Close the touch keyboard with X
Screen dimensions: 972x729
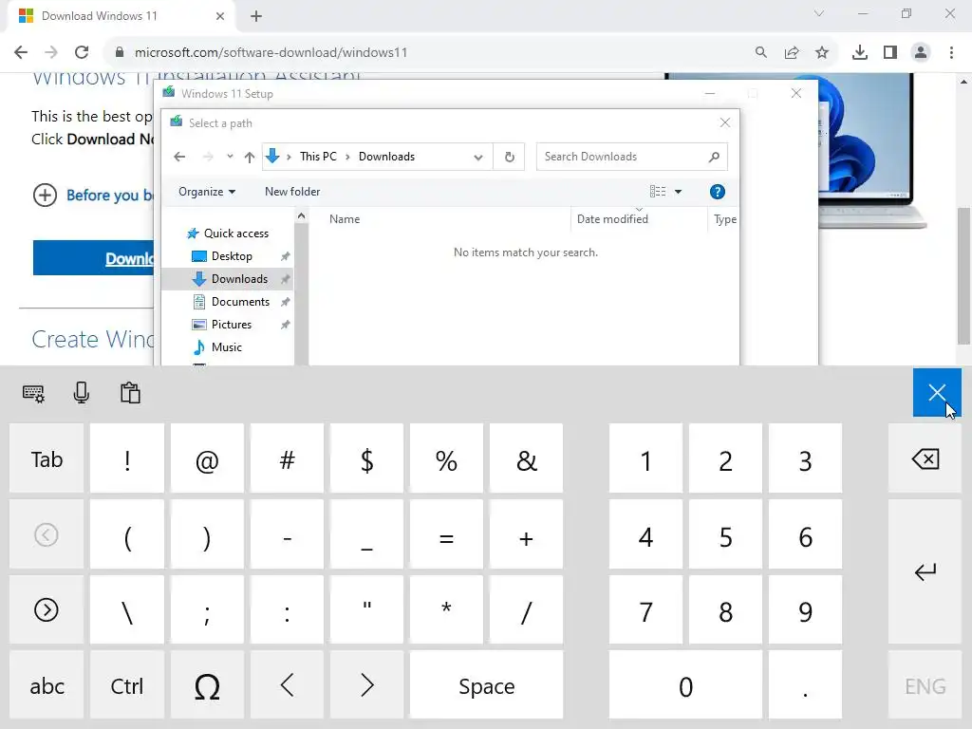[x=937, y=392]
